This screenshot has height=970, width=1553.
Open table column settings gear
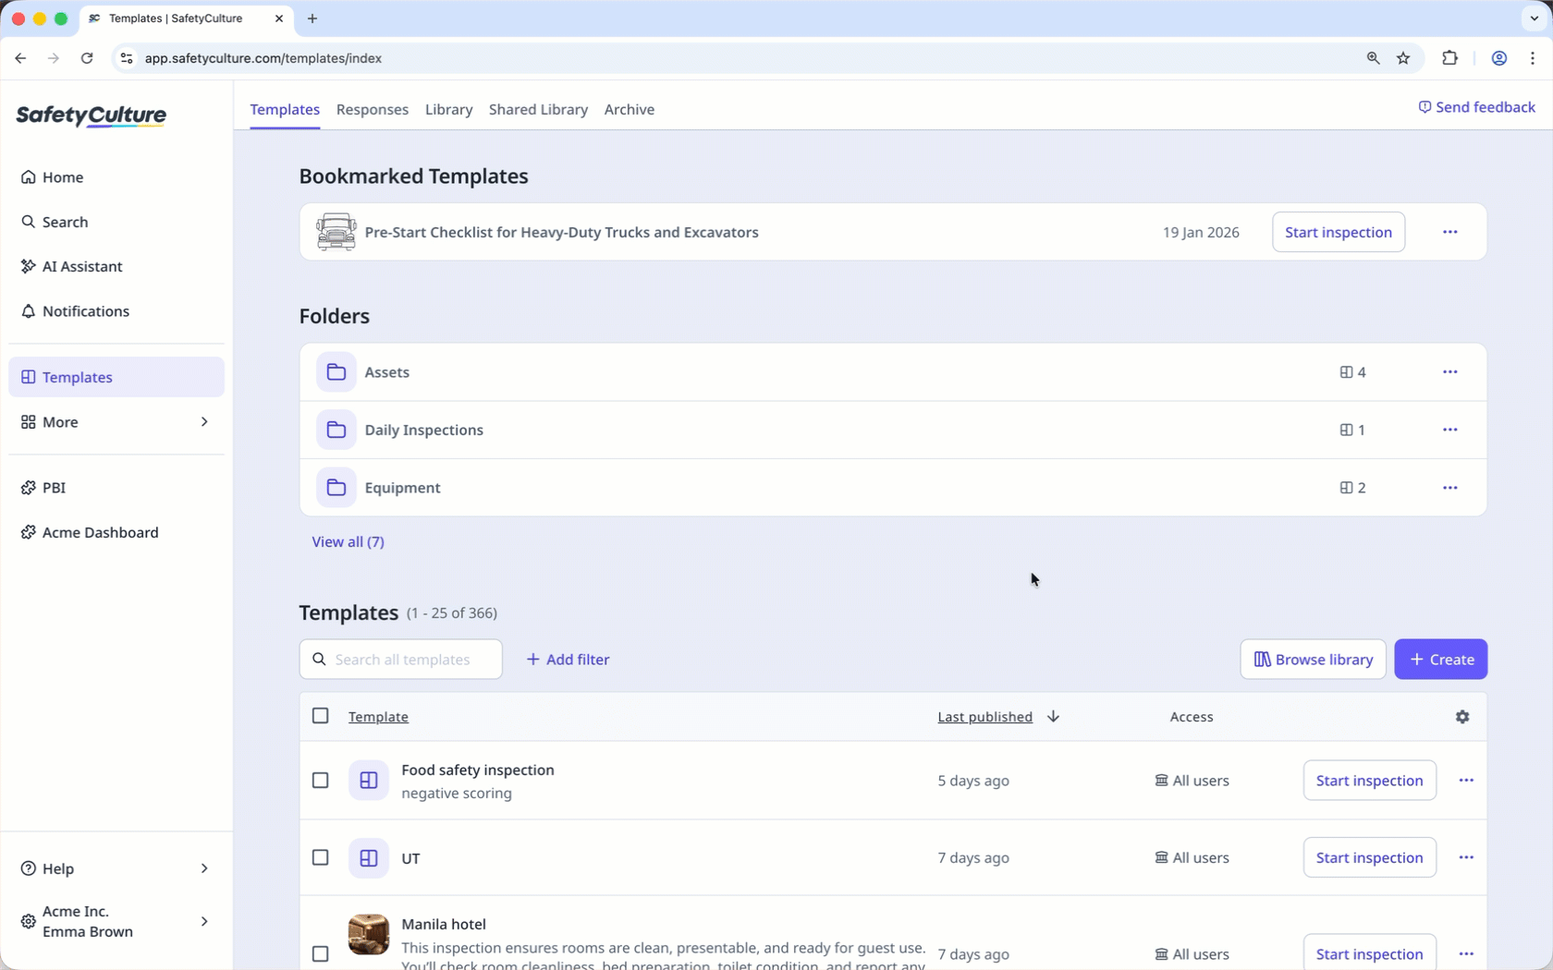(x=1462, y=717)
